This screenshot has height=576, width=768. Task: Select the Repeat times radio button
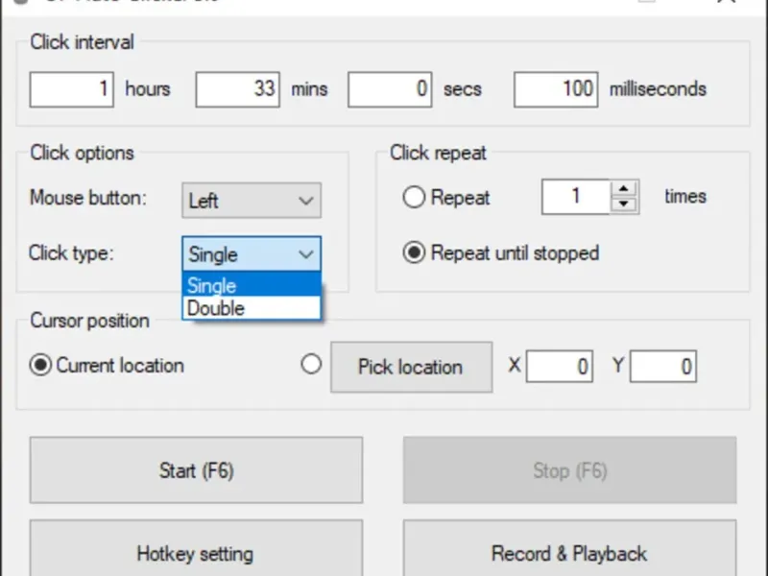click(x=414, y=198)
